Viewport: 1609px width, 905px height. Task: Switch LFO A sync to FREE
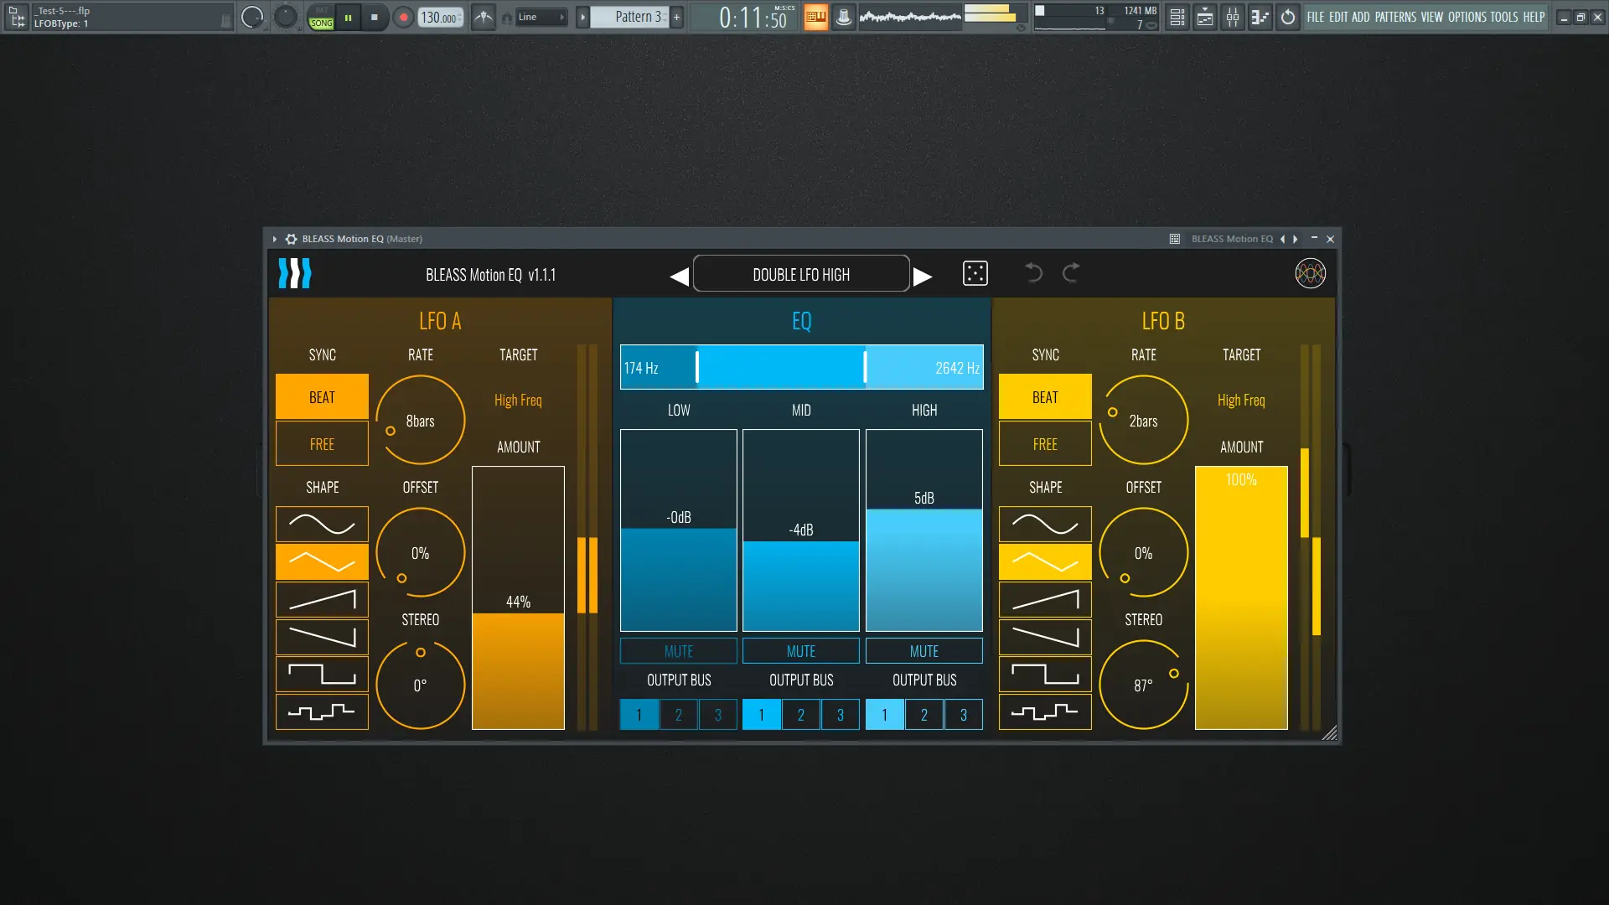(322, 444)
